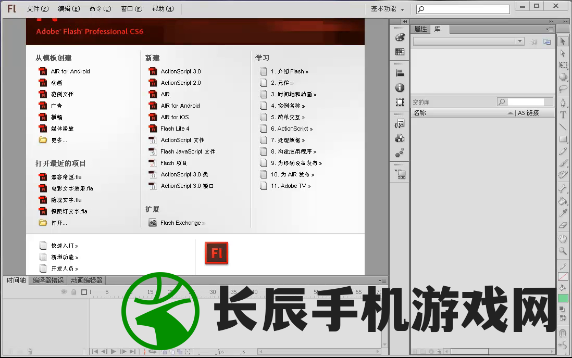The width and height of the screenshot is (572, 358).
Task: Open the 文件(F) menu
Action: 37,9
